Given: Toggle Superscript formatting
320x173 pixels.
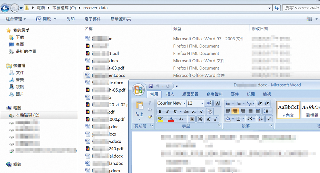Looking at the screenshot, I should pyautogui.click(x=201, y=111).
